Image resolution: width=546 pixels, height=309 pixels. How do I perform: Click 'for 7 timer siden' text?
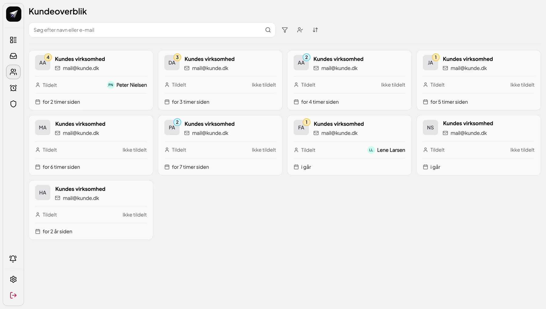click(x=190, y=167)
